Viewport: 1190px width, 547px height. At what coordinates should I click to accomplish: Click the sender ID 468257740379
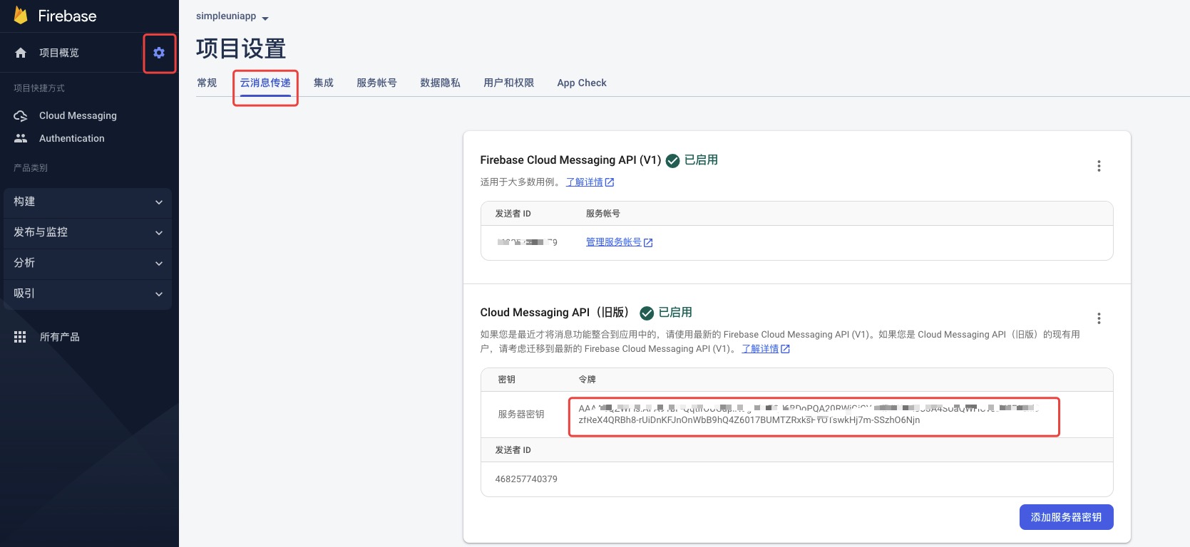click(x=526, y=479)
